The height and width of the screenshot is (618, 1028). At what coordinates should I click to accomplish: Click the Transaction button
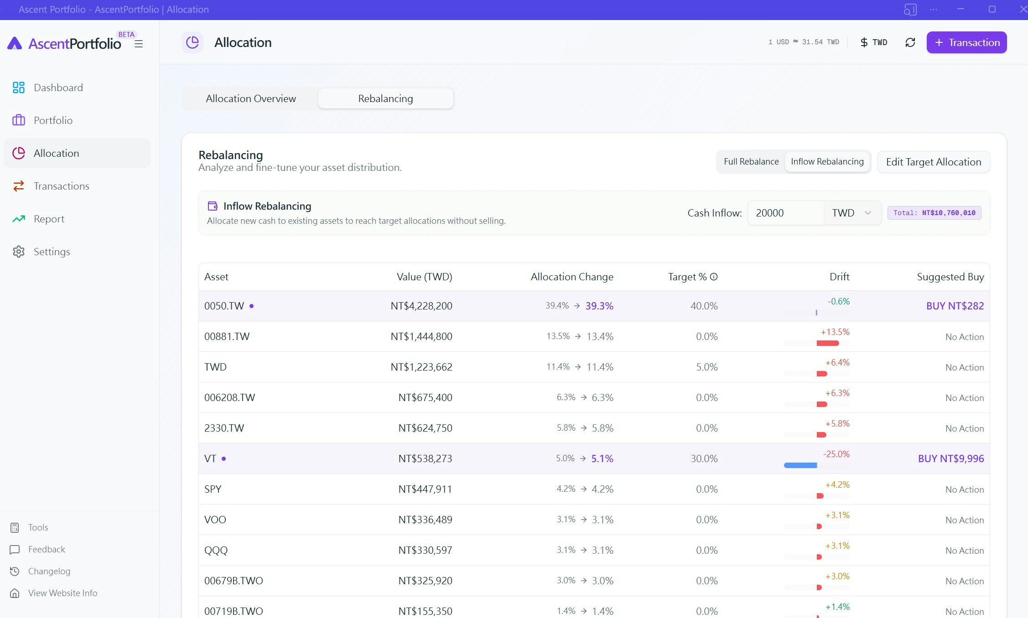point(966,42)
